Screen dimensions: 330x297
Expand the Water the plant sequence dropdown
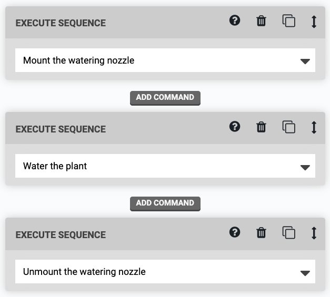coord(165,166)
